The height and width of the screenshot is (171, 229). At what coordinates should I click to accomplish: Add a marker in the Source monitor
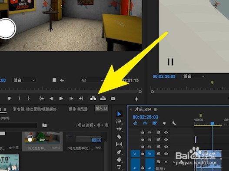click(9, 99)
